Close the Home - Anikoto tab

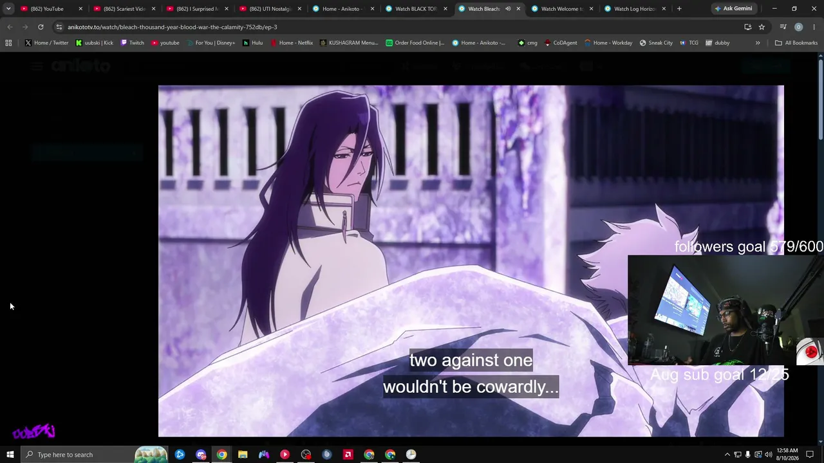coord(372,9)
